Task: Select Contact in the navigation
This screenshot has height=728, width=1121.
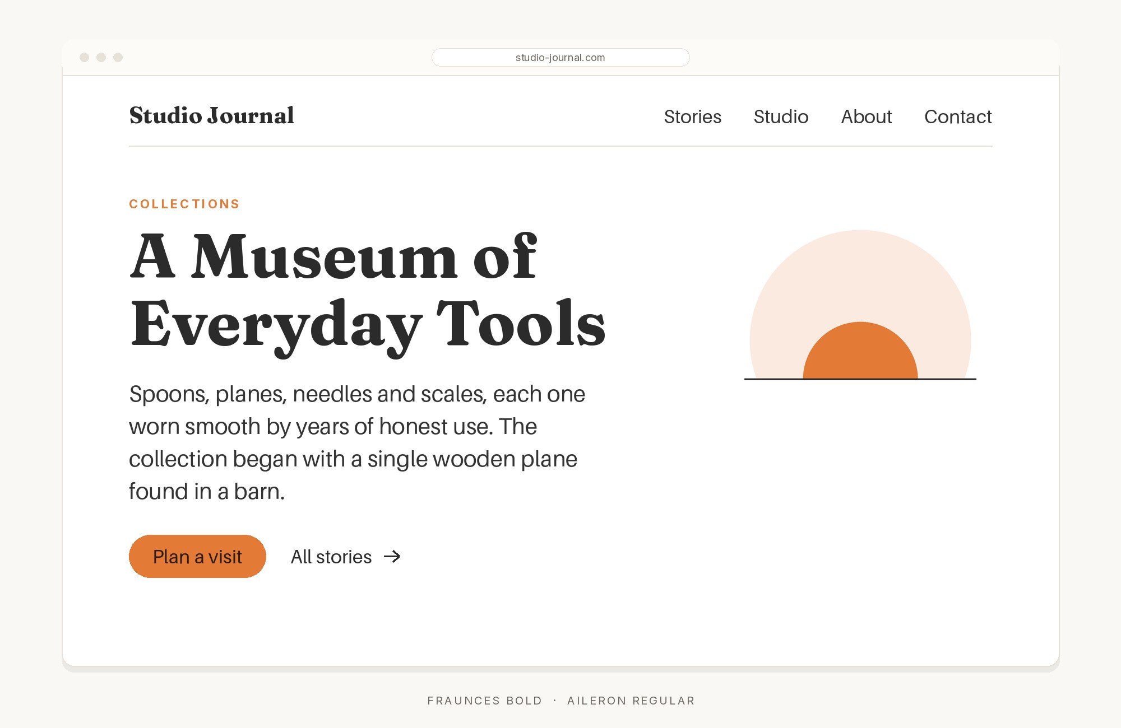Action: [958, 116]
